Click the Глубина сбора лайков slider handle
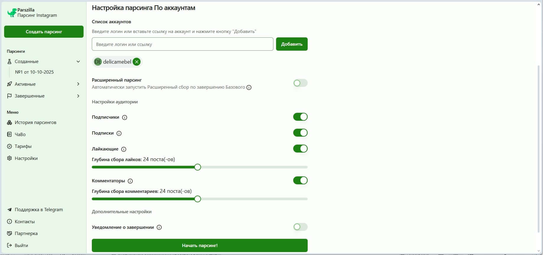The image size is (543, 255). coord(198,167)
